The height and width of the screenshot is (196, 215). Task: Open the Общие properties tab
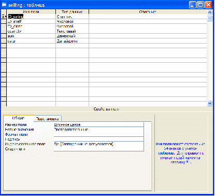tap(19, 118)
